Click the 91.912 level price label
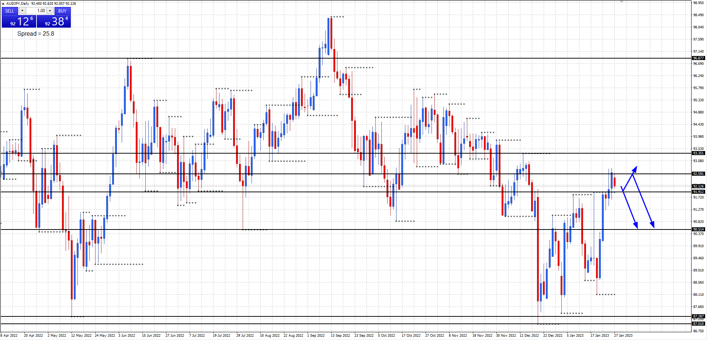This screenshot has height=340, width=707. pyautogui.click(x=698, y=192)
